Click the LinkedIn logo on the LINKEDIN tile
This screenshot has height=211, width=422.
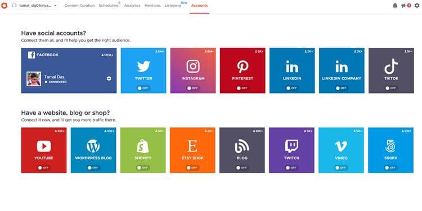[292, 66]
